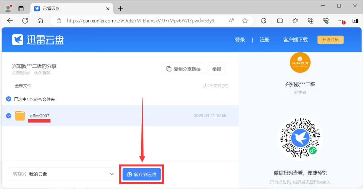The height and width of the screenshot is (189, 363).
Task: Reload the current page
Action: point(25,20)
